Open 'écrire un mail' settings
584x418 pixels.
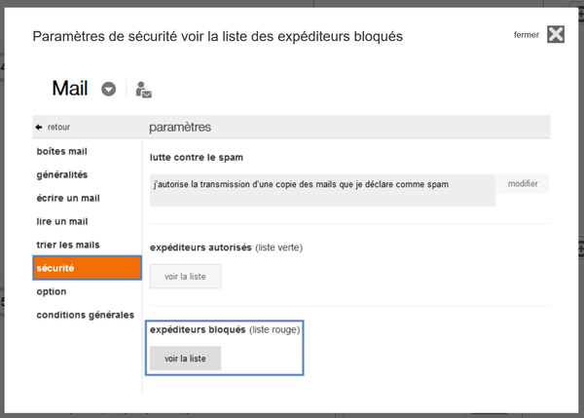(x=68, y=198)
